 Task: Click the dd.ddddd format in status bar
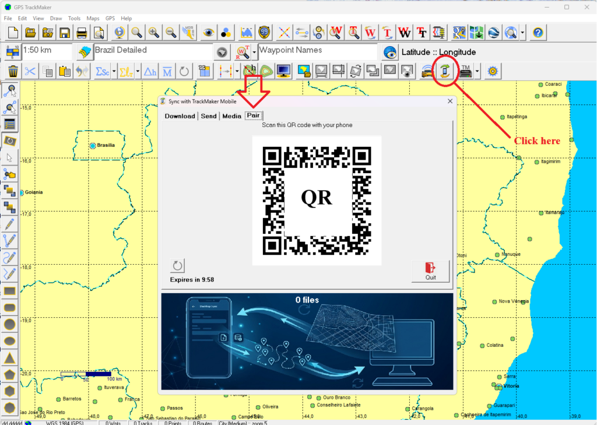(12, 423)
